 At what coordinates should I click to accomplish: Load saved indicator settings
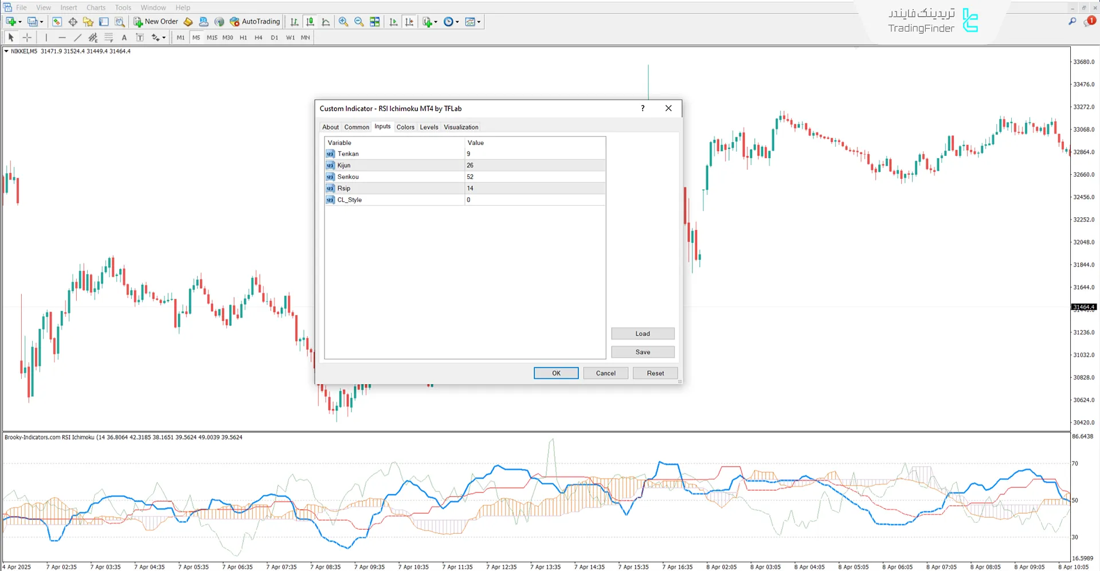point(642,333)
